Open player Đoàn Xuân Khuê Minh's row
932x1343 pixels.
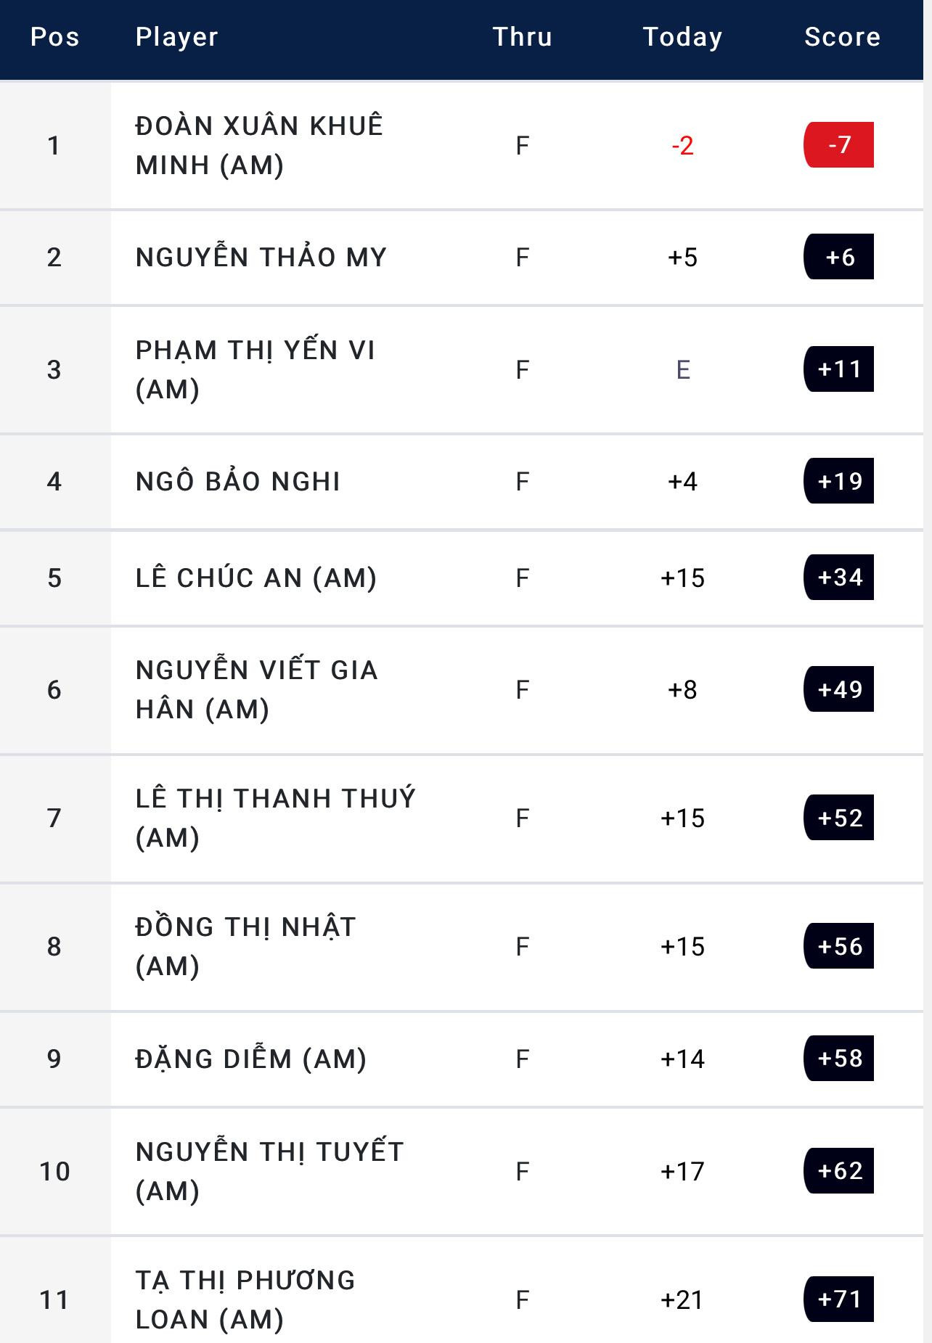[x=259, y=145]
